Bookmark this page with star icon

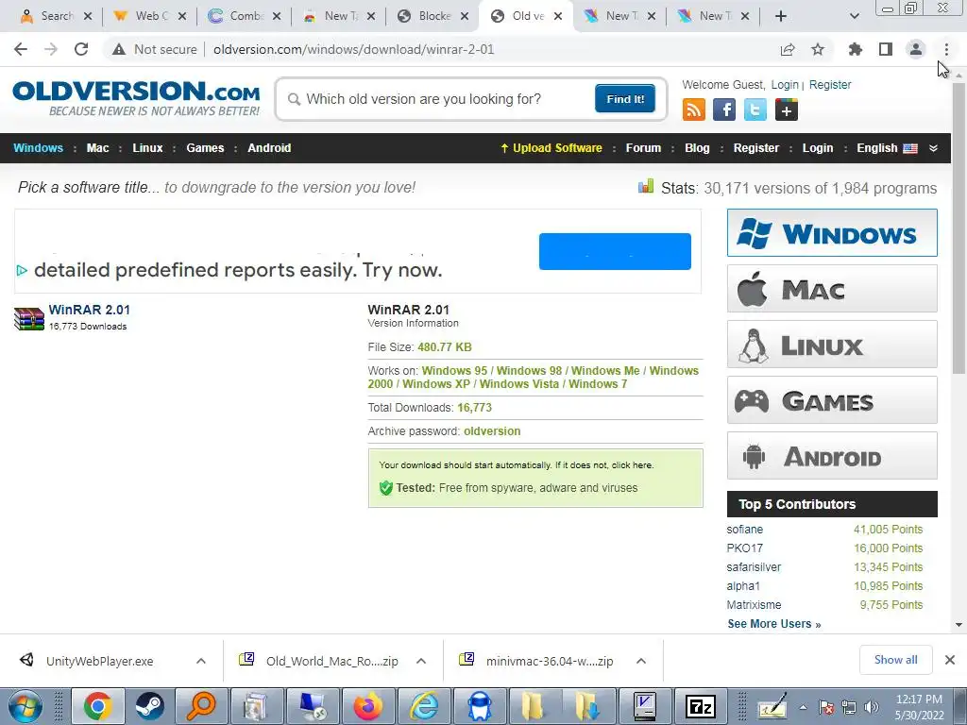click(818, 49)
